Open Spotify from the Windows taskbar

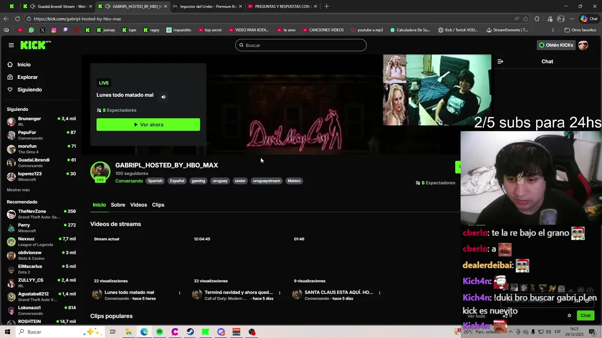coord(159,332)
